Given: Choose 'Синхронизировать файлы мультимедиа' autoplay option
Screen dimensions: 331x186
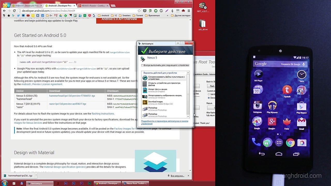Looking at the screenshot, I should [164, 78].
